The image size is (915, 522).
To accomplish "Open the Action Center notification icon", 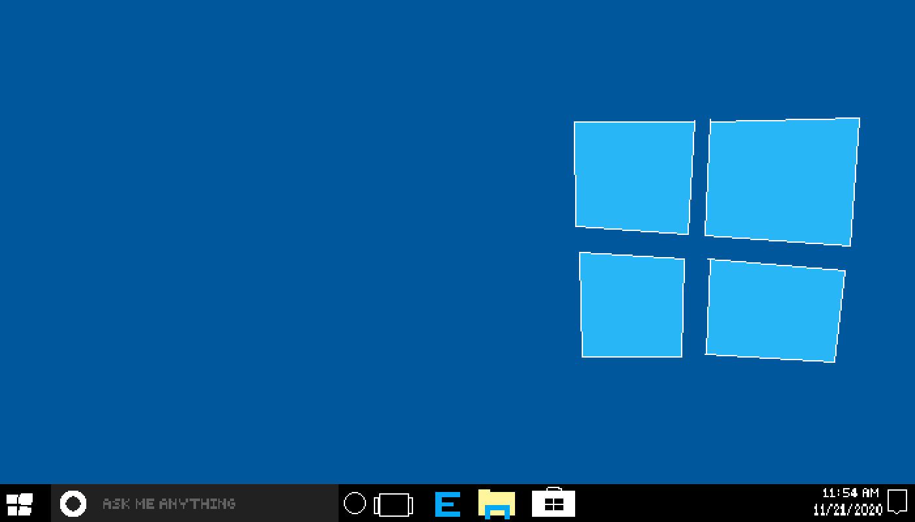I will (897, 502).
